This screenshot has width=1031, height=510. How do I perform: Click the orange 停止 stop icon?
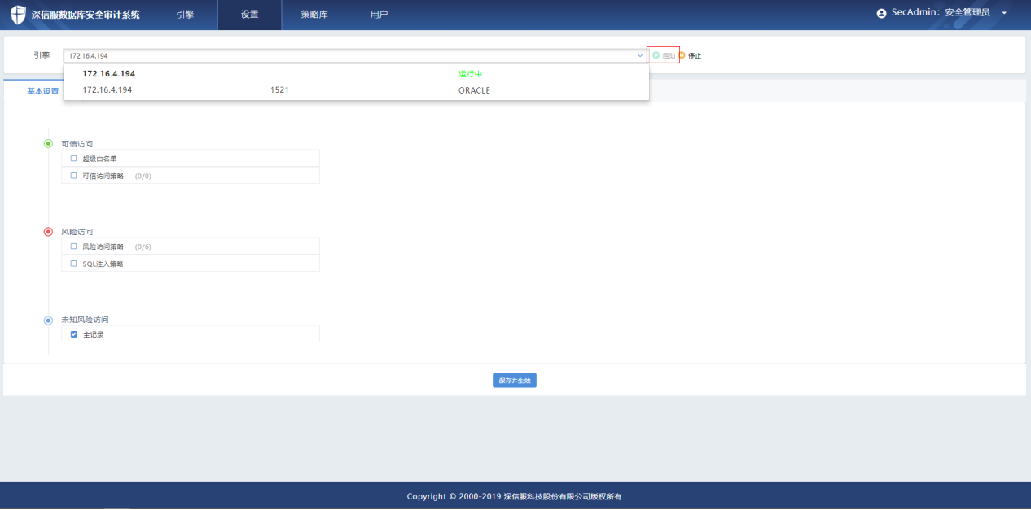point(682,55)
